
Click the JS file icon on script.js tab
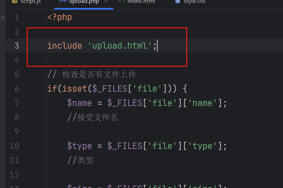15,1
